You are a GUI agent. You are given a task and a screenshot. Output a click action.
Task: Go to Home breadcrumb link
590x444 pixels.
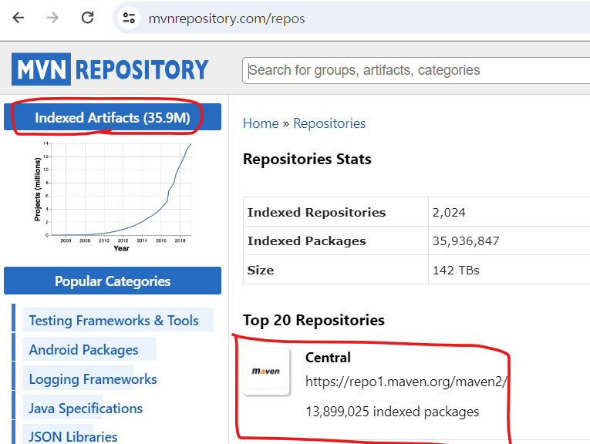(x=261, y=123)
